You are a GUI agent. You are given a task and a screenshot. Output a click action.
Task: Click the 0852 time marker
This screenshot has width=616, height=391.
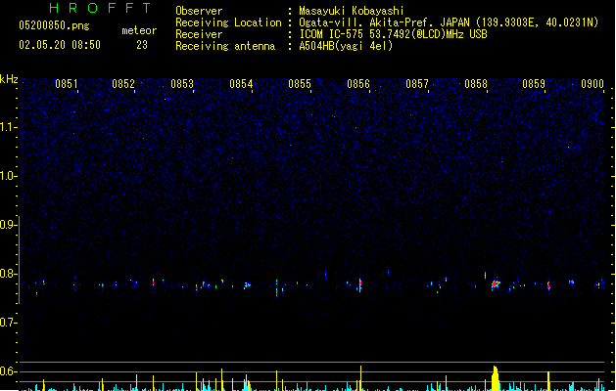coord(123,84)
